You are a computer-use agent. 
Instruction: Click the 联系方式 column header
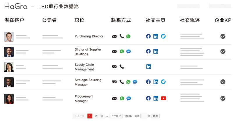[x=121, y=20]
